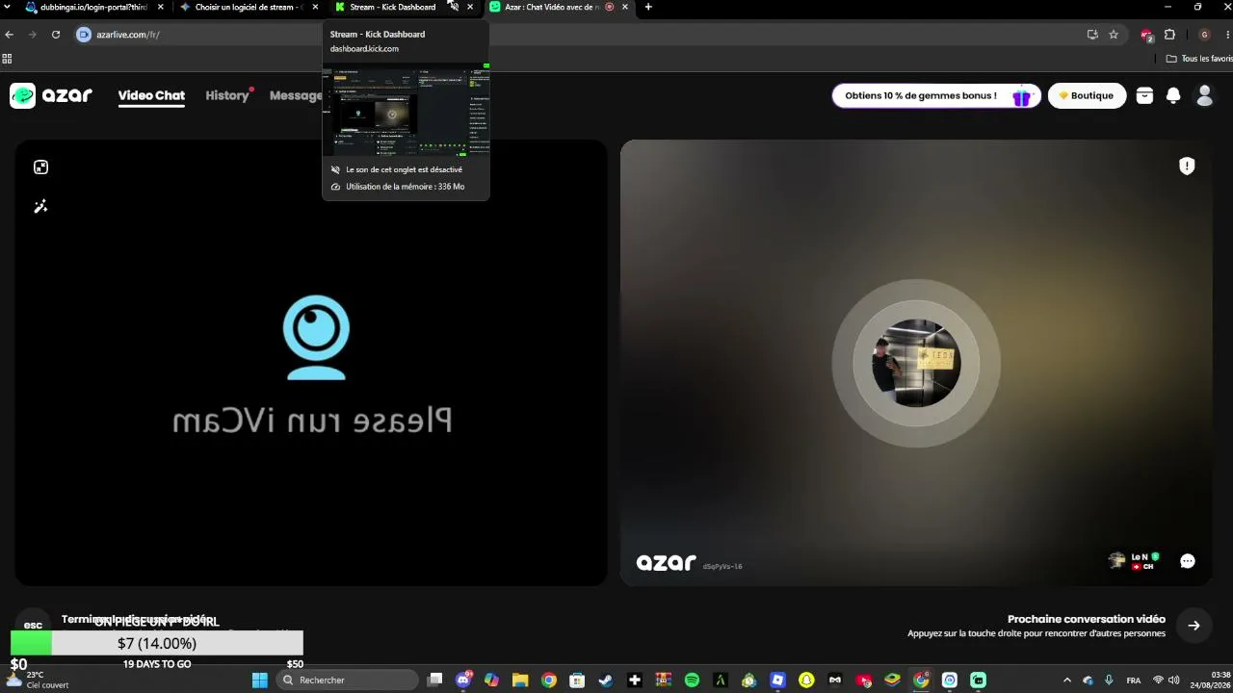
Task: Open Microsoft Store from the taskbar
Action: point(577,680)
